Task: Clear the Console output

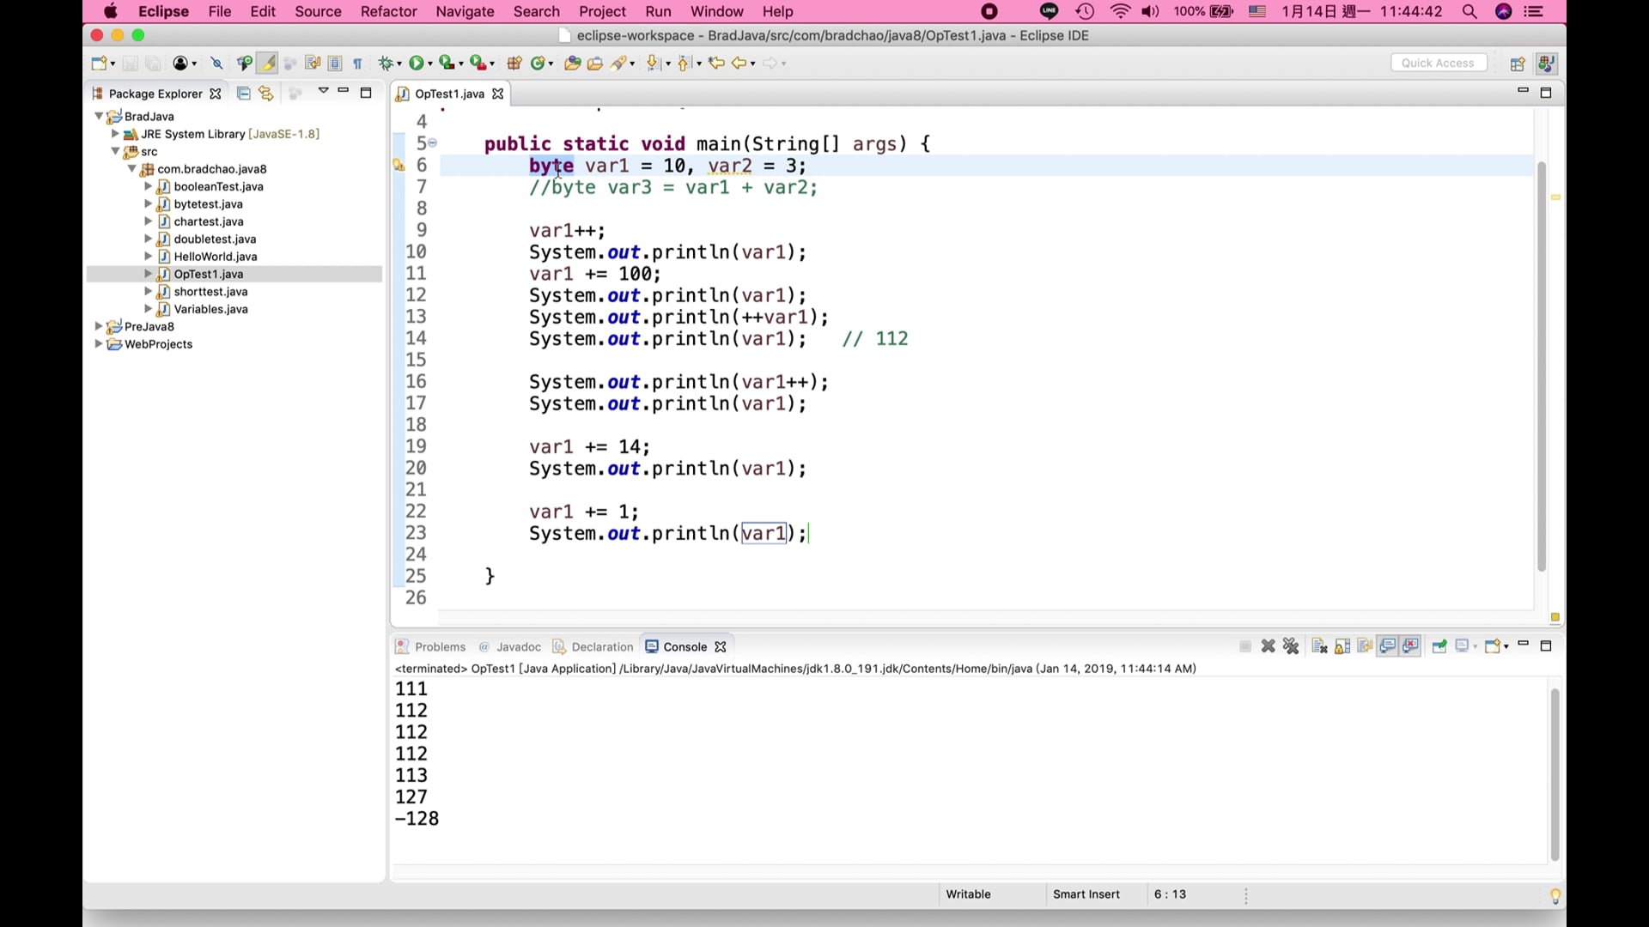Action: pos(1319,646)
